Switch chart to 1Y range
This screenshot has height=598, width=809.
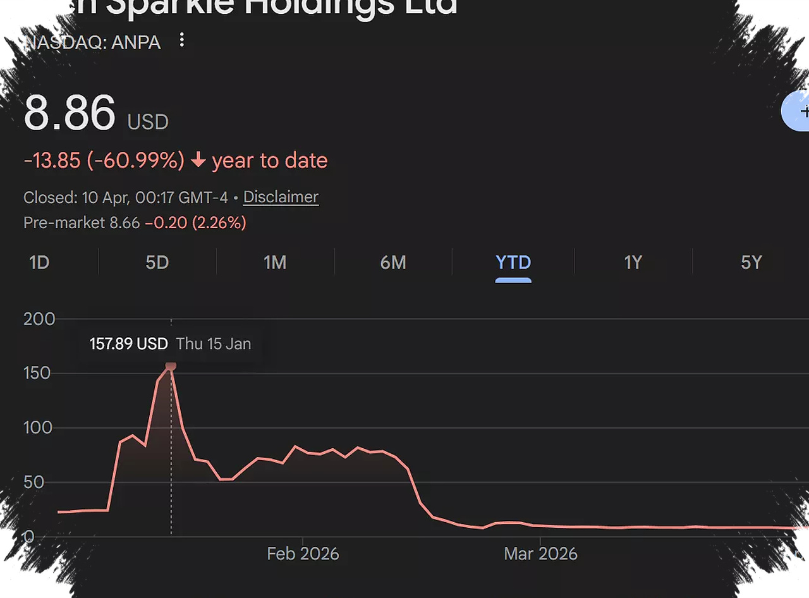click(x=633, y=262)
